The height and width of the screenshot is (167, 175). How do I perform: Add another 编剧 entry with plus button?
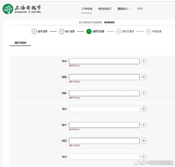pos(144,77)
